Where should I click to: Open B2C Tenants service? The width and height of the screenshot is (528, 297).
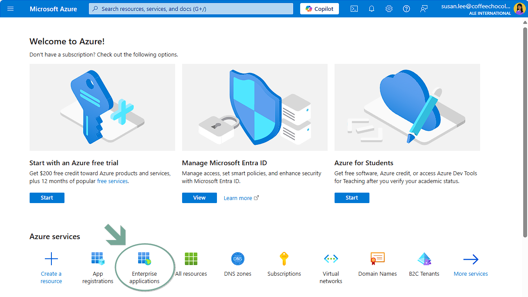(424, 259)
